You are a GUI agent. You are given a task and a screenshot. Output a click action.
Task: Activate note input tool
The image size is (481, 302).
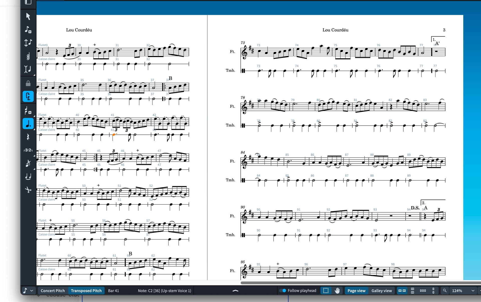(x=28, y=30)
